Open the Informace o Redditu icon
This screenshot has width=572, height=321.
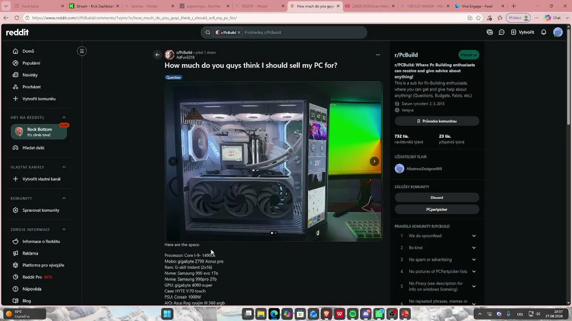click(x=16, y=241)
